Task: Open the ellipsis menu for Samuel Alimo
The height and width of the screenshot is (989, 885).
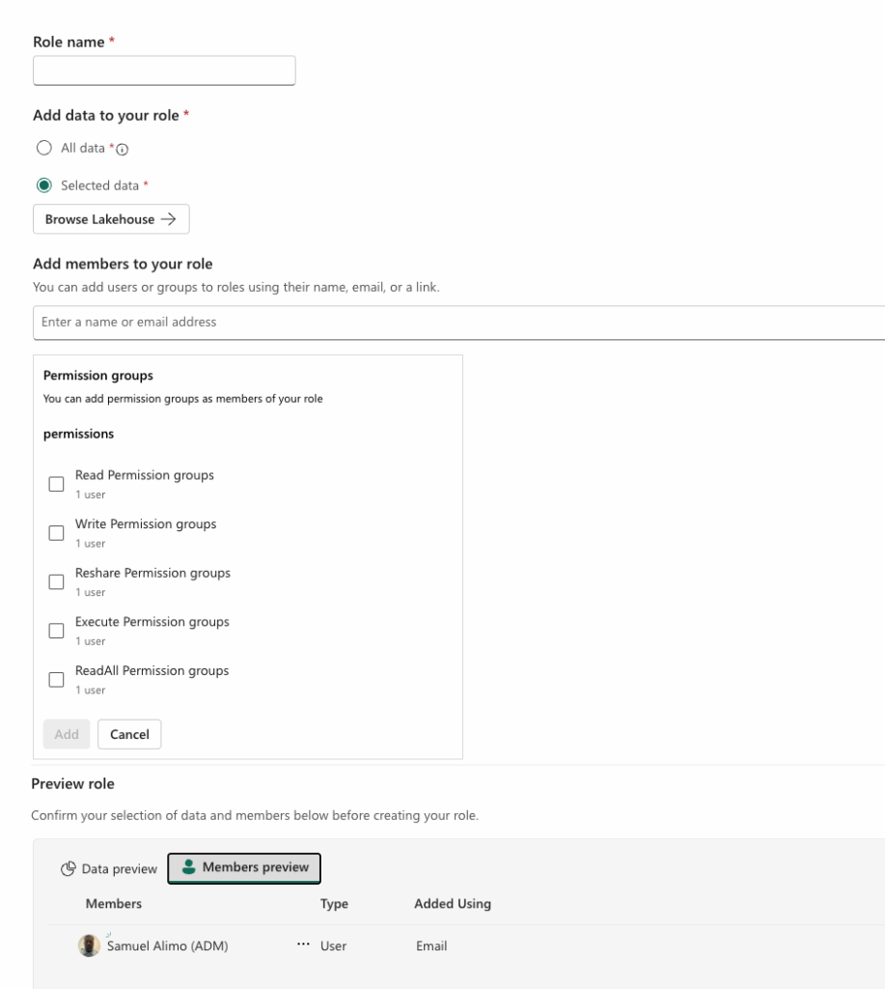Action: coord(303,945)
